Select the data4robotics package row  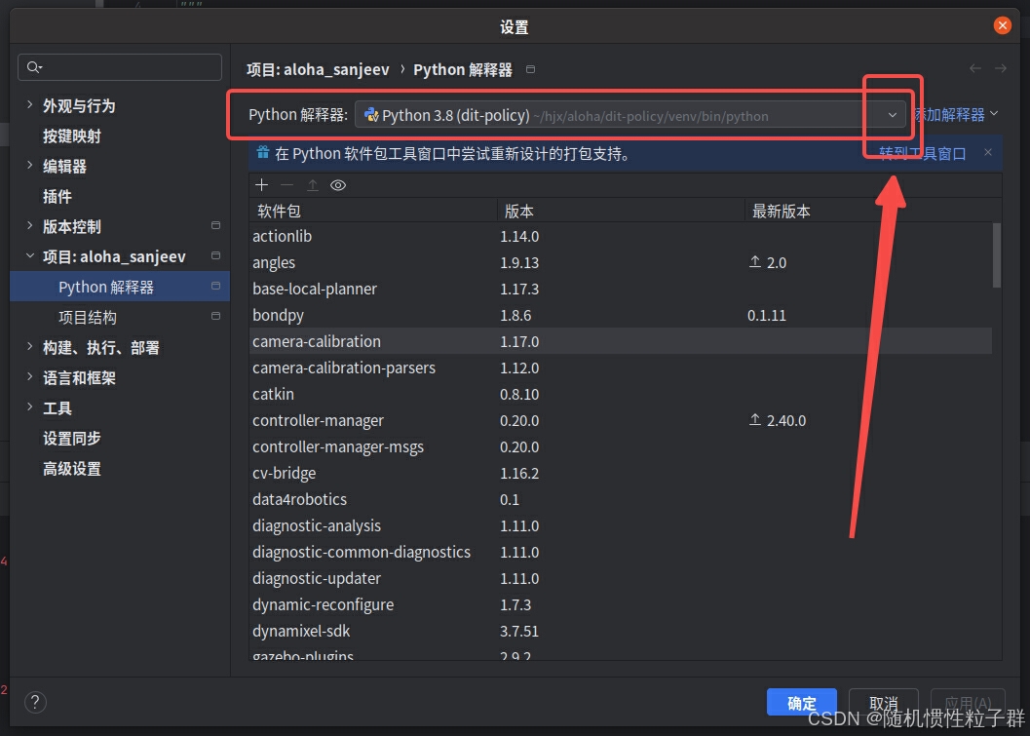pyautogui.click(x=620, y=499)
